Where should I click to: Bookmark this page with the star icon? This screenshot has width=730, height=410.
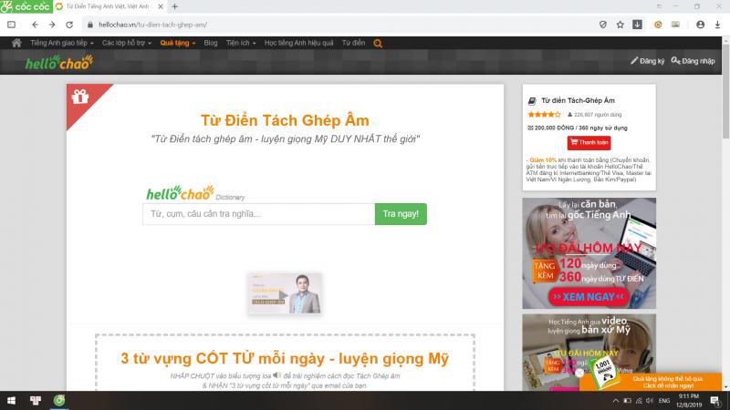[x=620, y=25]
